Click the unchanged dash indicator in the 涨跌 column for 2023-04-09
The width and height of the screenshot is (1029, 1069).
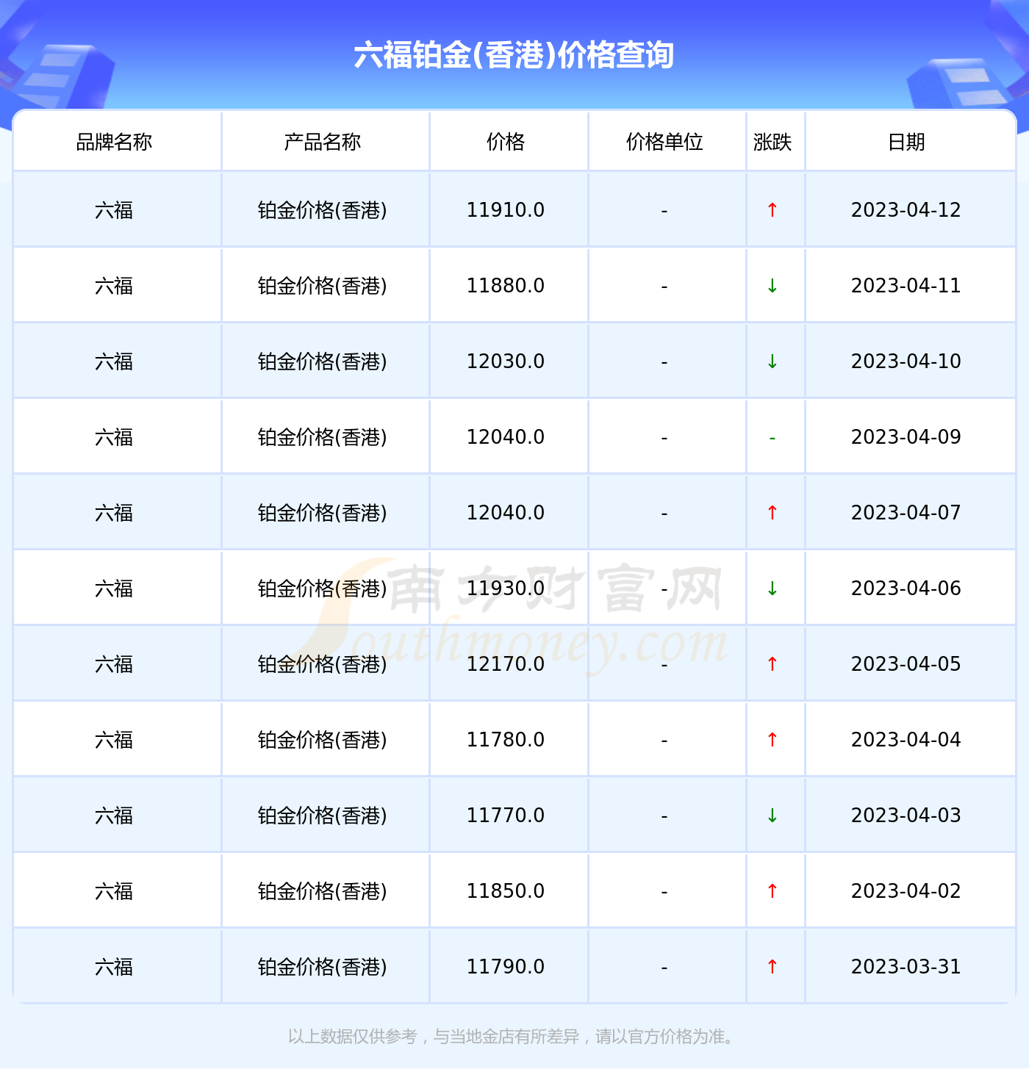pyautogui.click(x=772, y=438)
